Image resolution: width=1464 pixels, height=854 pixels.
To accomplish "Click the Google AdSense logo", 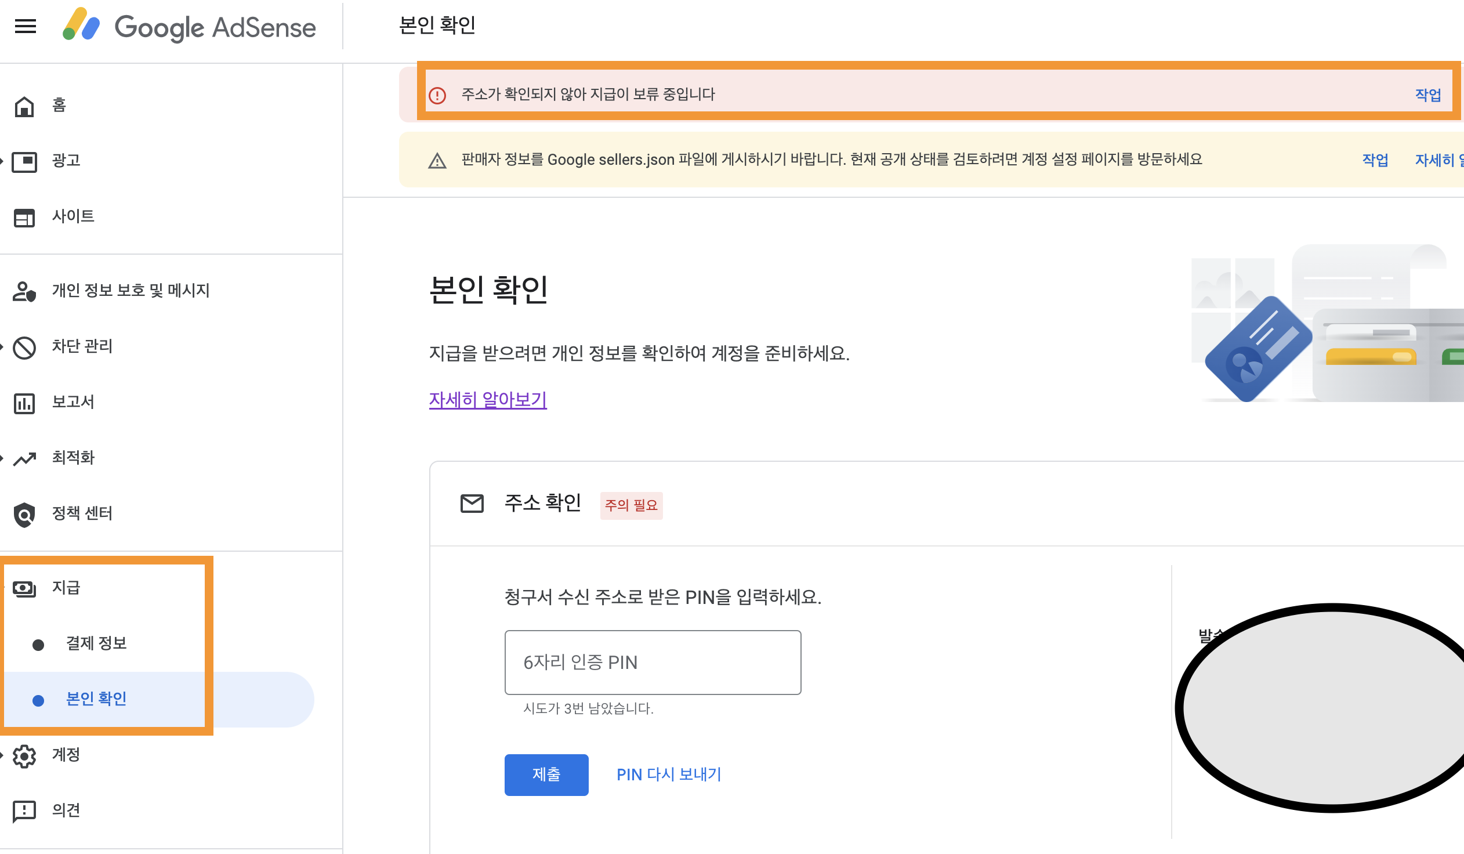I will tap(190, 27).
